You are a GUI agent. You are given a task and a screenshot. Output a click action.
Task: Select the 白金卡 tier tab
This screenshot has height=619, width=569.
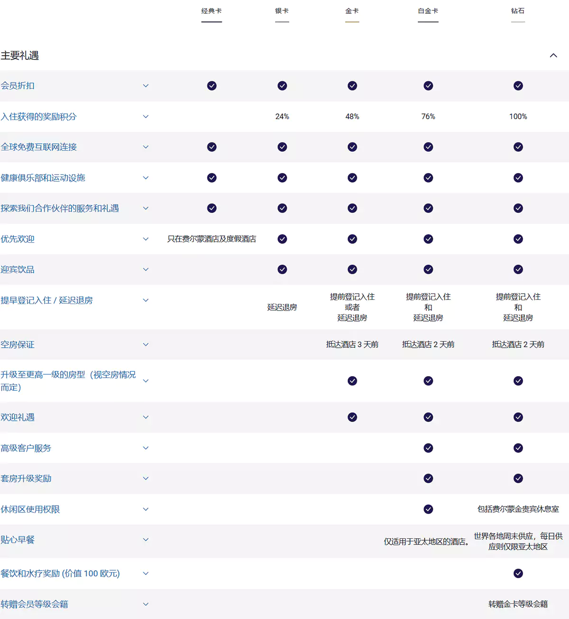click(428, 11)
